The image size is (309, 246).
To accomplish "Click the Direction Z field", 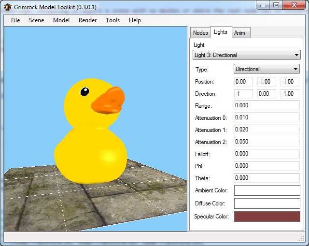I will [x=290, y=94].
